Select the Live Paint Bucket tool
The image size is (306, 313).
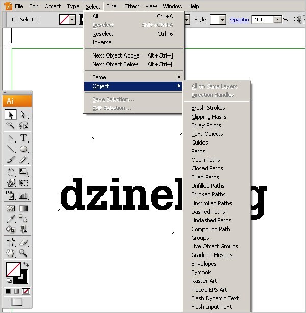10,229
